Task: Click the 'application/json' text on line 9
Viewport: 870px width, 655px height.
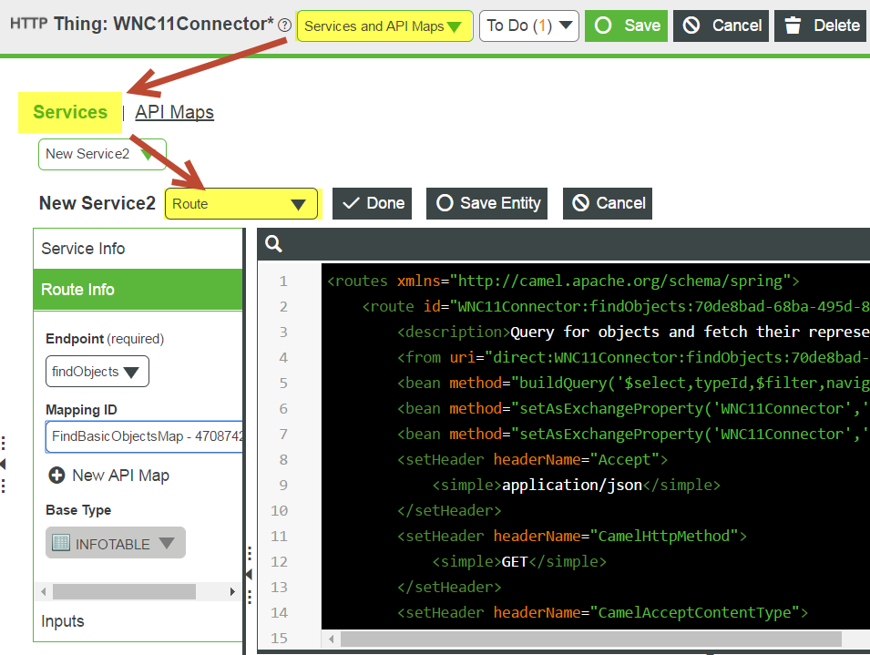Action: (571, 486)
